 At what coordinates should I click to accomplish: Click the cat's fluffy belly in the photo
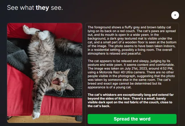41,59
